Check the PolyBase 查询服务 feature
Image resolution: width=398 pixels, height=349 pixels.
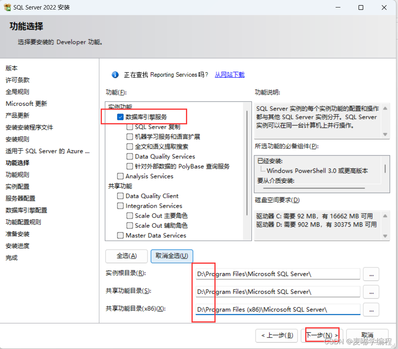click(130, 166)
